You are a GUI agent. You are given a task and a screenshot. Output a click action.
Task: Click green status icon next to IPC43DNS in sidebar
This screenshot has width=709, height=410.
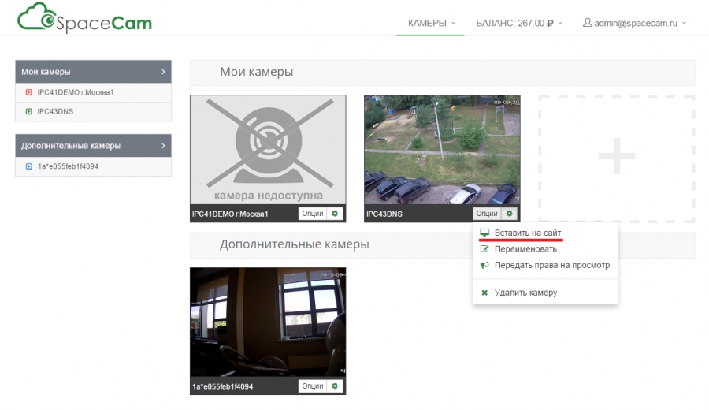29,111
